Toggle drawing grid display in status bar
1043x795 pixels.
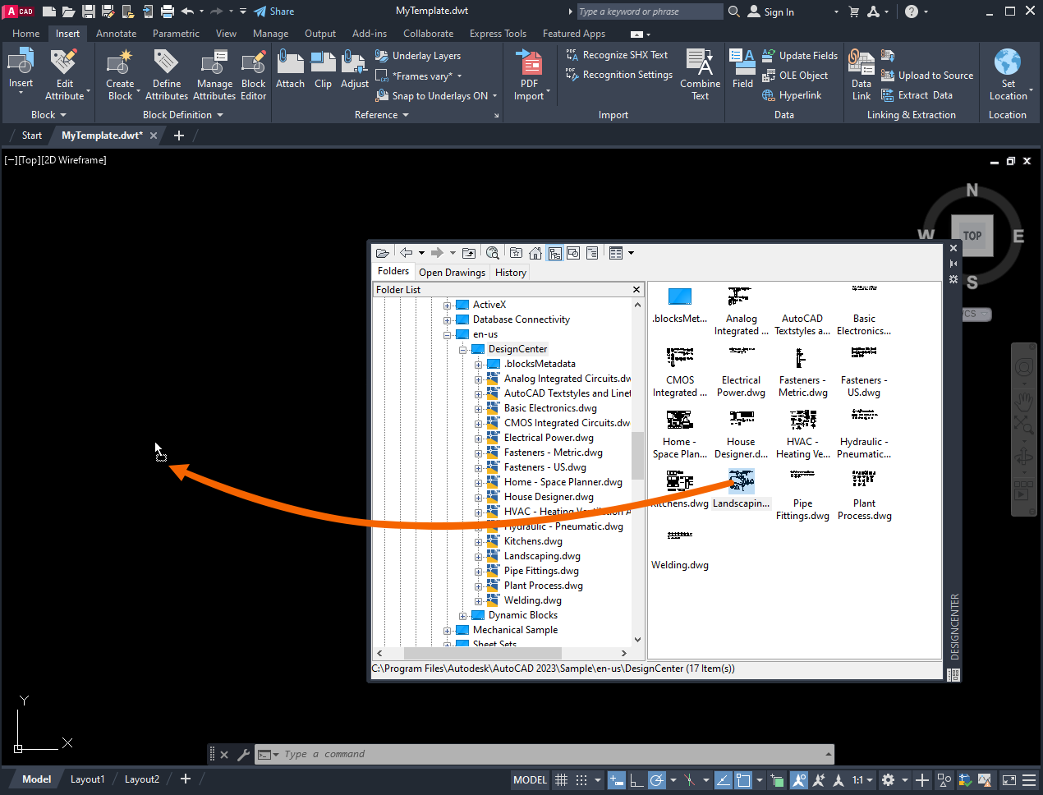click(x=562, y=779)
